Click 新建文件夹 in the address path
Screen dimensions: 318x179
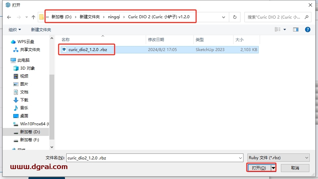(90, 17)
